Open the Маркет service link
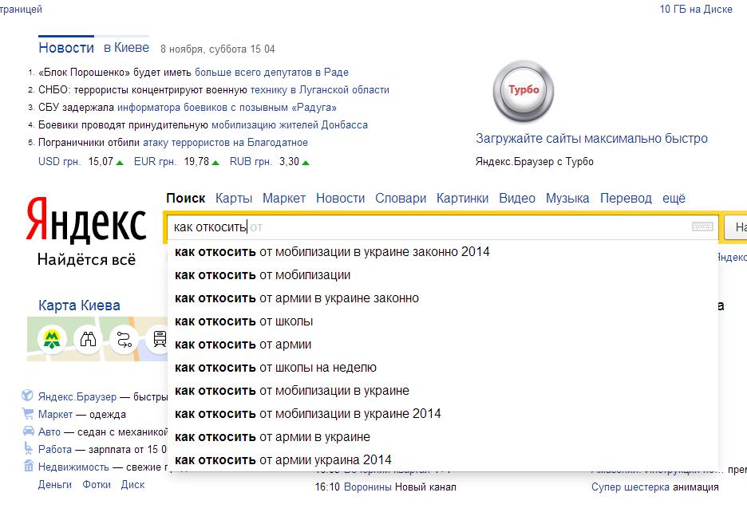This screenshot has width=747, height=532. point(284,198)
